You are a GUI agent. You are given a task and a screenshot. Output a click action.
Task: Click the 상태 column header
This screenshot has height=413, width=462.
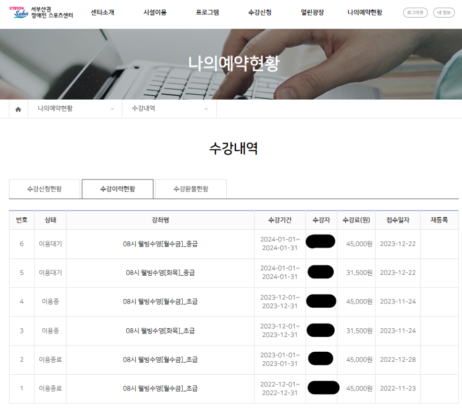[x=50, y=220]
